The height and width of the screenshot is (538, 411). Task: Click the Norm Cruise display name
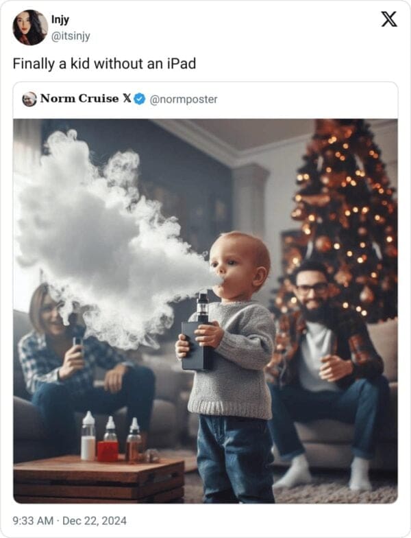point(79,99)
